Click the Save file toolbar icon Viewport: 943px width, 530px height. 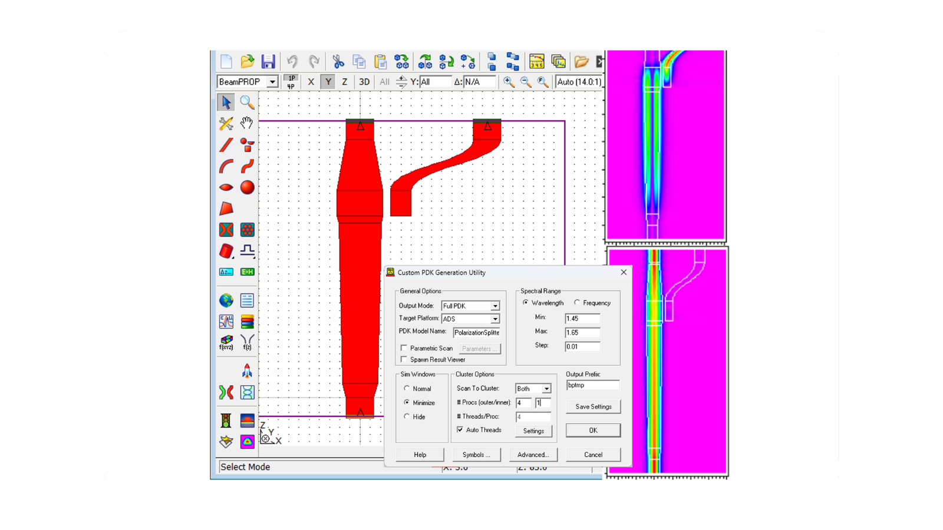coord(268,61)
